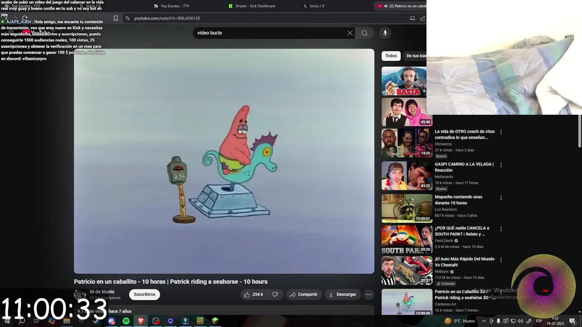Open '¡El Auto Más Rápido Del Mundo' title

click(464, 262)
